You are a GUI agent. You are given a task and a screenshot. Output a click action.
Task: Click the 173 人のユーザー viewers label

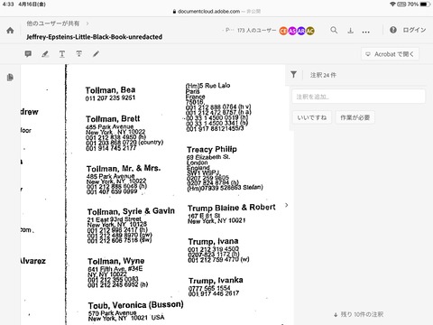pyautogui.click(x=256, y=30)
